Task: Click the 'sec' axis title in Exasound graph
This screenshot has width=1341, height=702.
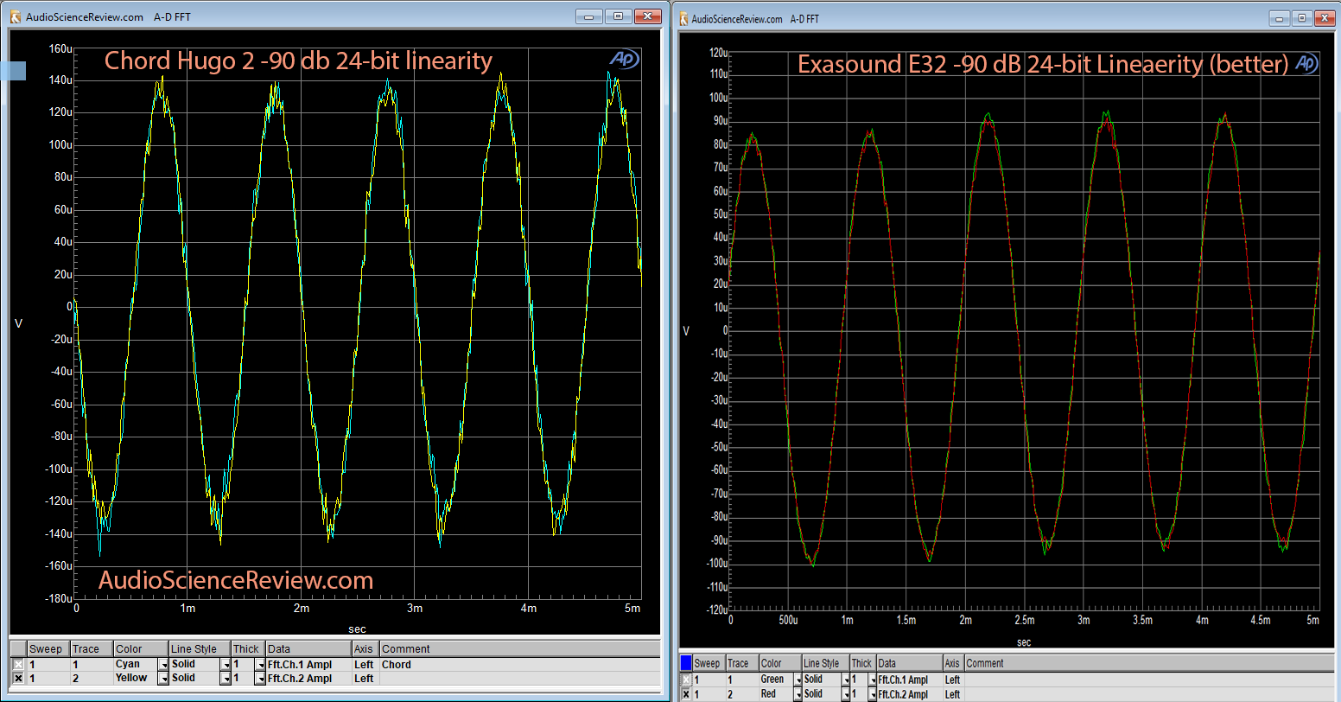Action: click(x=1024, y=642)
